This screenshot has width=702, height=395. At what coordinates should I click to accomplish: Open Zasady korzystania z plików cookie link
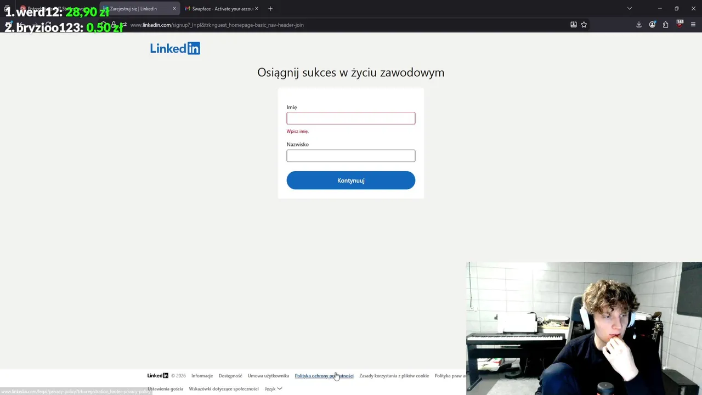[x=394, y=376]
